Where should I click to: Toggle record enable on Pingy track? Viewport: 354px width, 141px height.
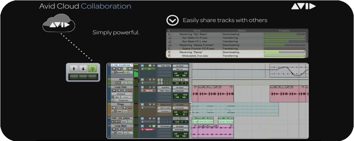pyautogui.click(x=114, y=108)
